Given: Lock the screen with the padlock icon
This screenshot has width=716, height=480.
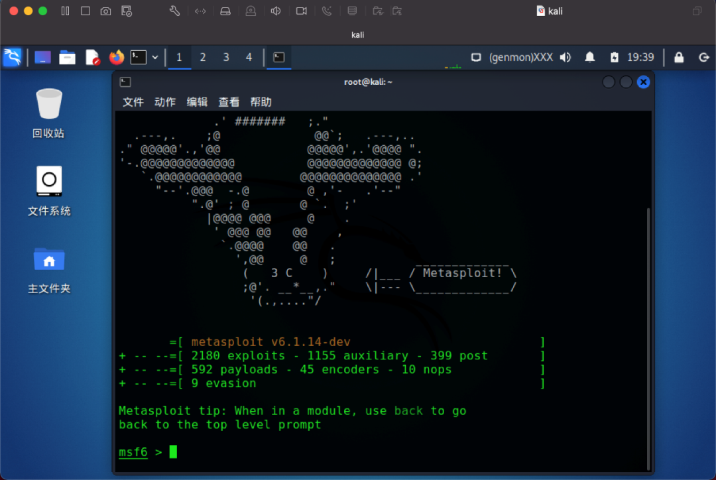Looking at the screenshot, I should pyautogui.click(x=679, y=58).
